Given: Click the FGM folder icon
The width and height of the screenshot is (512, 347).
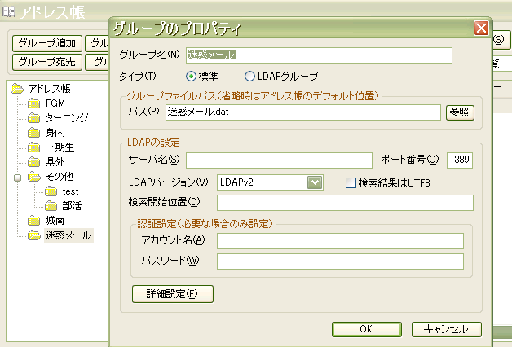Looking at the screenshot, I should 34,103.
